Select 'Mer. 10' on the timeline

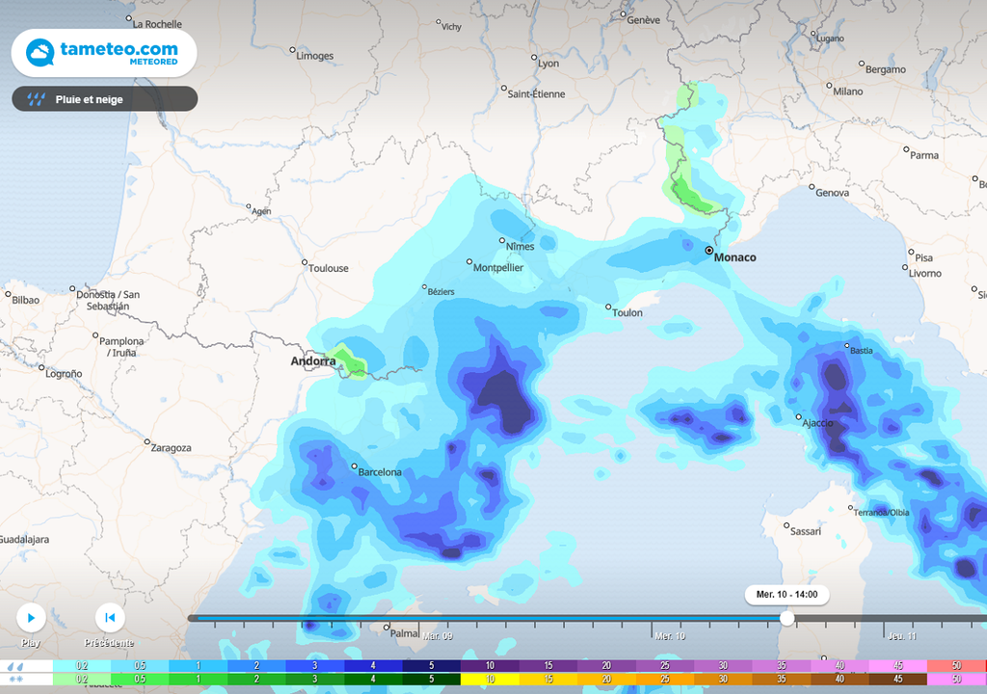[x=670, y=636]
